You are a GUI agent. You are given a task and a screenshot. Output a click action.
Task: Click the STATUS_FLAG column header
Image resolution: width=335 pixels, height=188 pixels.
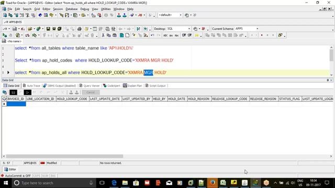pyautogui.click(x=289, y=99)
